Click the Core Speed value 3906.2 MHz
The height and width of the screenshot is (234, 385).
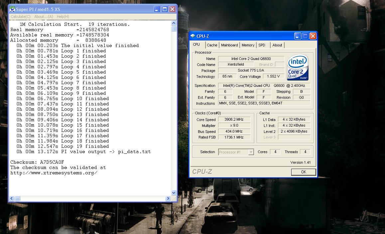pyautogui.click(x=234, y=119)
